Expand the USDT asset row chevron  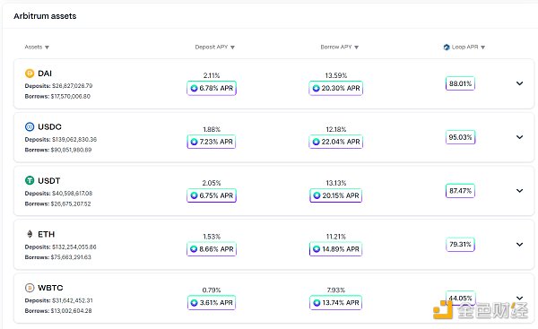(519, 191)
